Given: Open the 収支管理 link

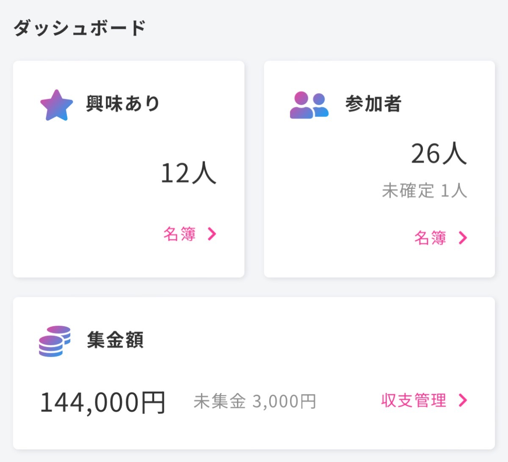Looking at the screenshot, I should click(x=414, y=400).
